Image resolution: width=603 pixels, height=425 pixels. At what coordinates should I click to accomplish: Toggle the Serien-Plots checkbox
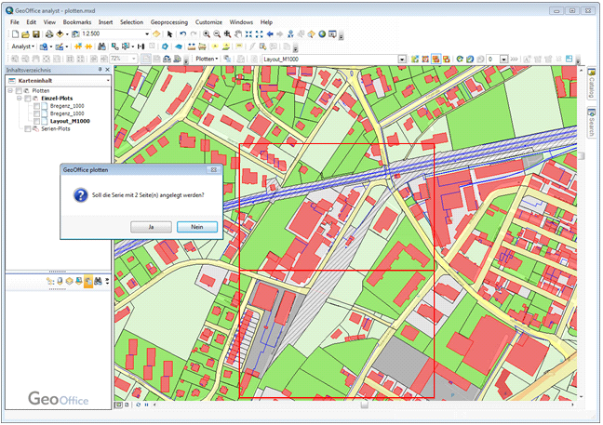27,129
